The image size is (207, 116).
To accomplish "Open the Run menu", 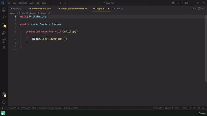I will click(x=44, y=3).
